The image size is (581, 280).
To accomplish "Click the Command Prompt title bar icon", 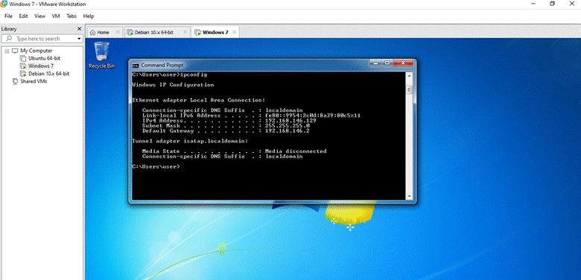I will pos(136,65).
